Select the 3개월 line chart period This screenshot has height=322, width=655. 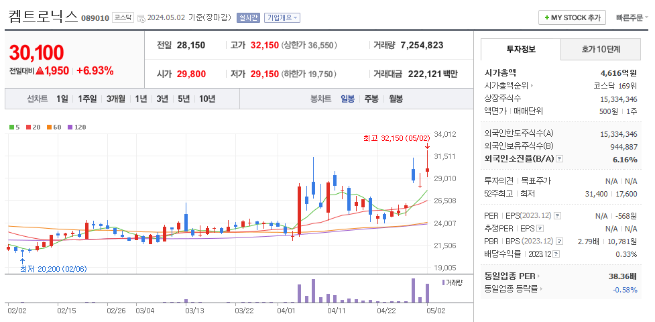[116, 99]
